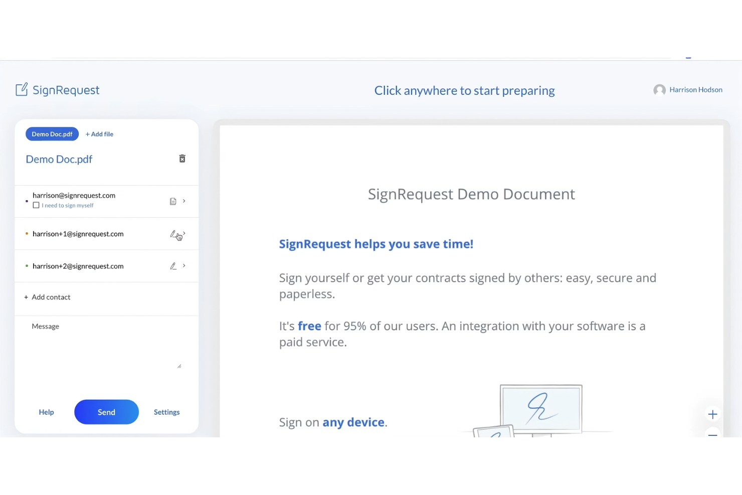Zoom out with the minus icon

(x=712, y=436)
